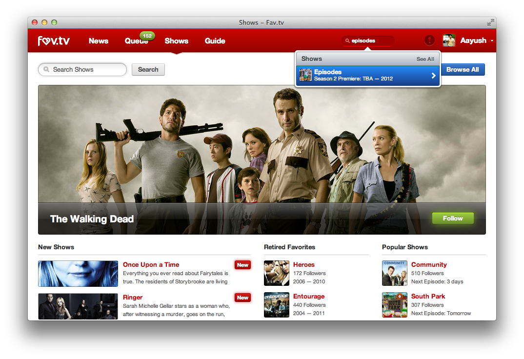The height and width of the screenshot is (359, 524).
Task: Open the Once Upon a Time thumbnail
Action: pyautogui.click(x=78, y=274)
